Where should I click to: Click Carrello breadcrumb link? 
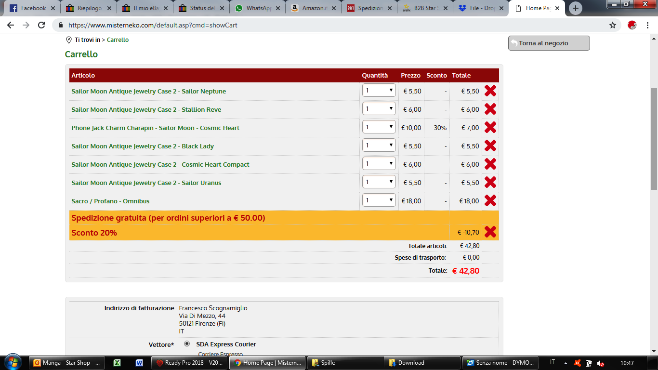[118, 40]
